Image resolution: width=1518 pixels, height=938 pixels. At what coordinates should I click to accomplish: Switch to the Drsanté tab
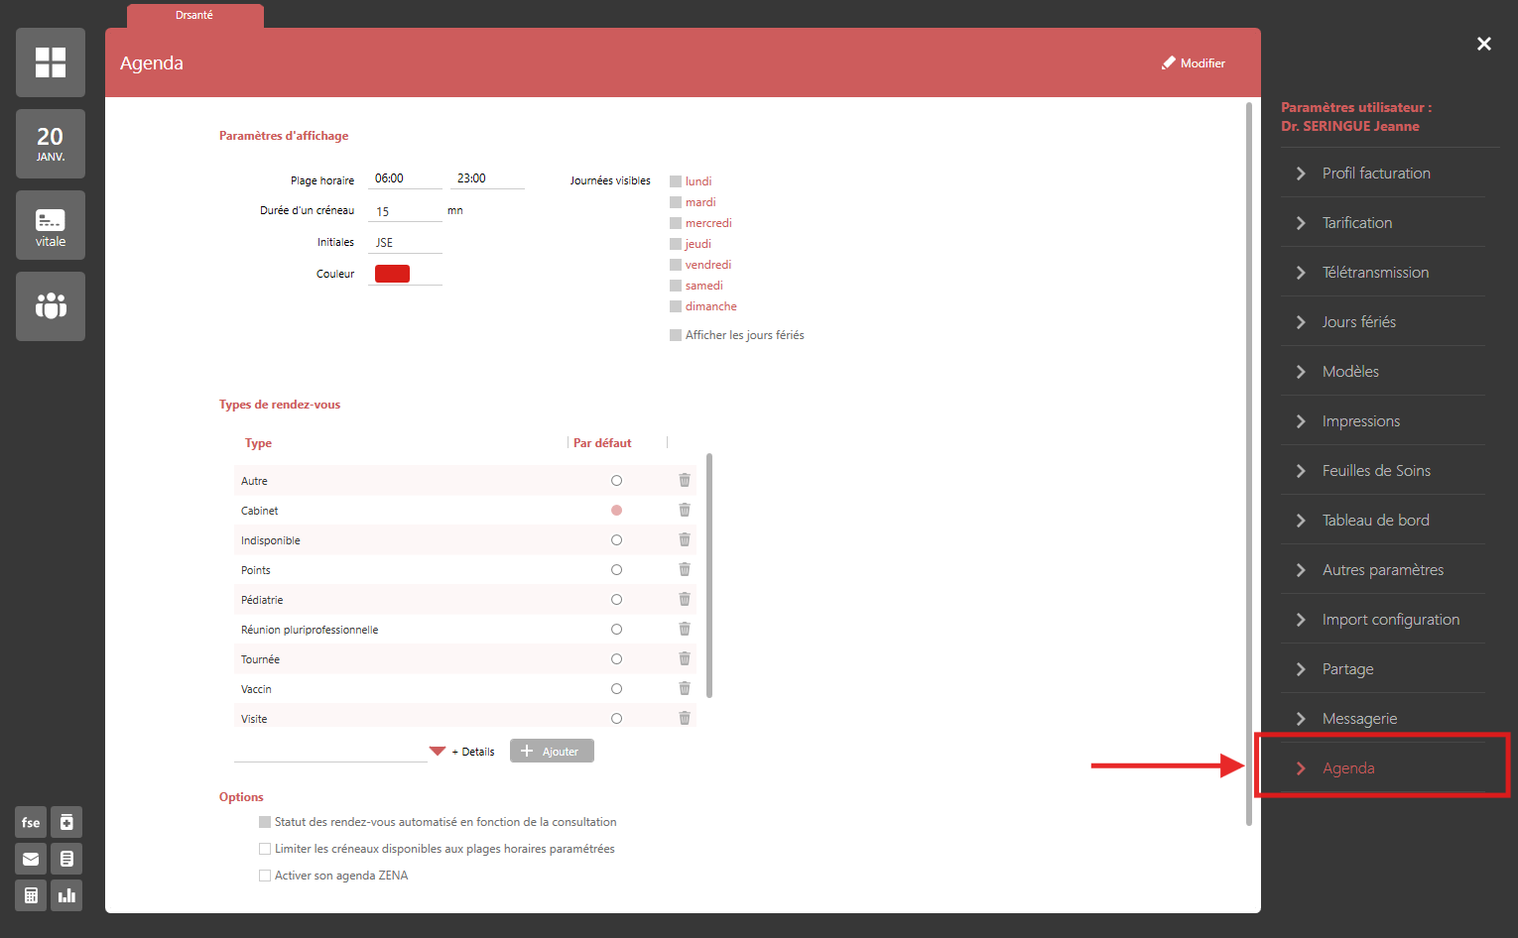[x=194, y=16]
